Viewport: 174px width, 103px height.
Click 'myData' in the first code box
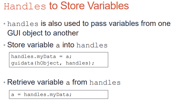(x=46, y=57)
